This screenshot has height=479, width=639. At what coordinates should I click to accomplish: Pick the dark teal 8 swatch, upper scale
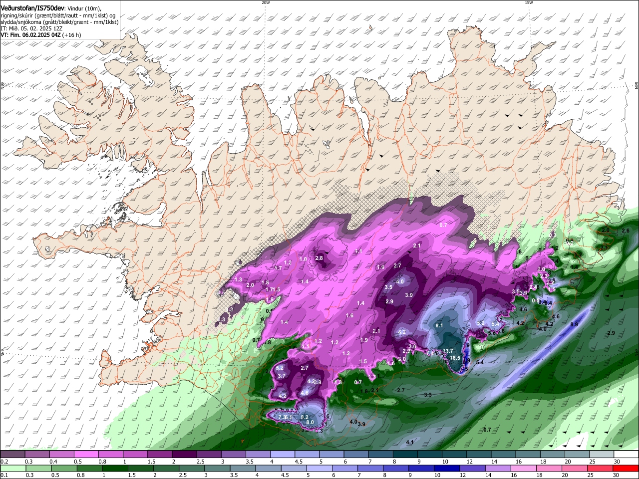[x=405, y=455]
